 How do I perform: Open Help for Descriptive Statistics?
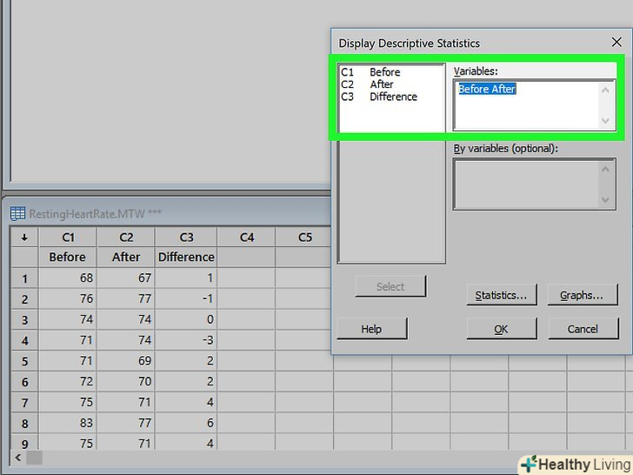(x=371, y=329)
